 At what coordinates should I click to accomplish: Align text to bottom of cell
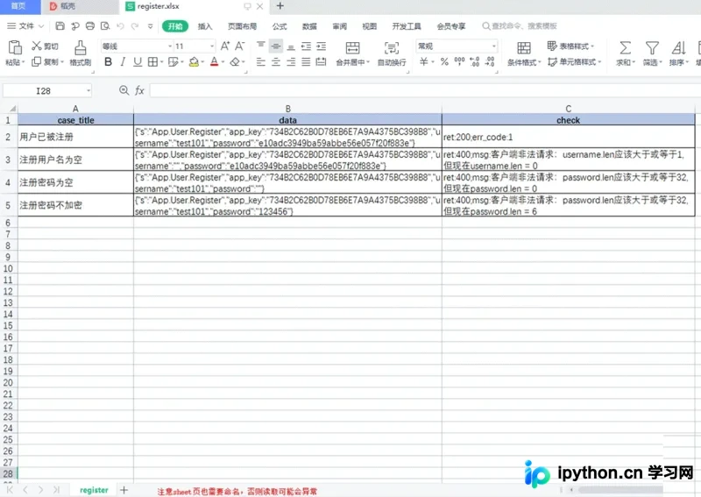[291, 46]
